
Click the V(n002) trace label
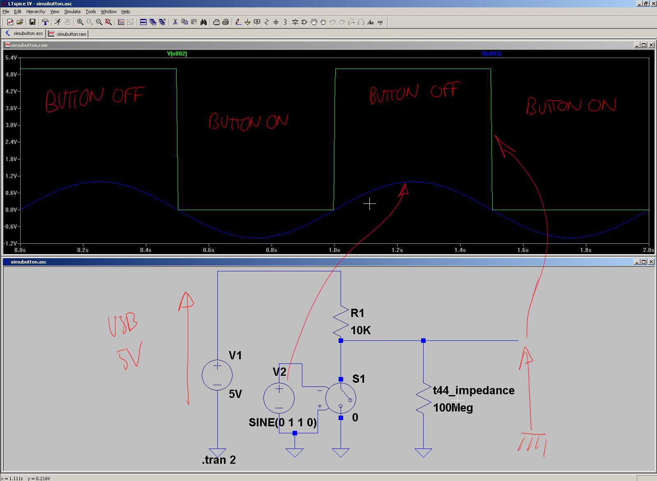177,53
